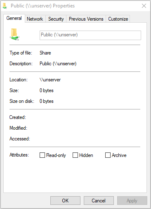Viewport: 151px width, 209px height.
Task: Open the Customize tab
Action: (118, 19)
